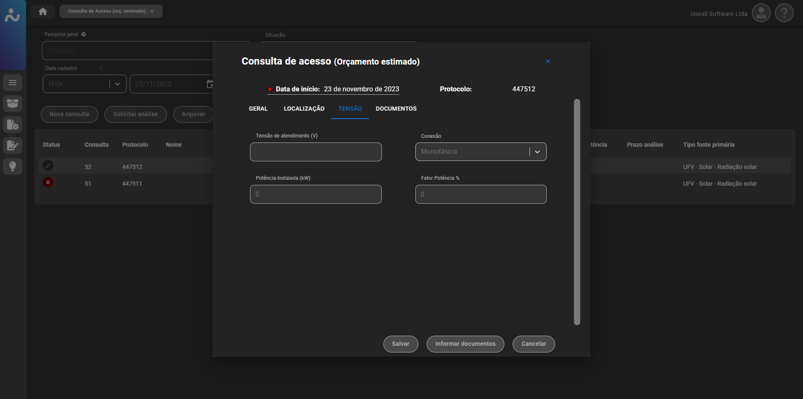Image resolution: width=803 pixels, height=399 pixels.
Task: Click the lightbulb icon in sidebar
Action: click(13, 166)
